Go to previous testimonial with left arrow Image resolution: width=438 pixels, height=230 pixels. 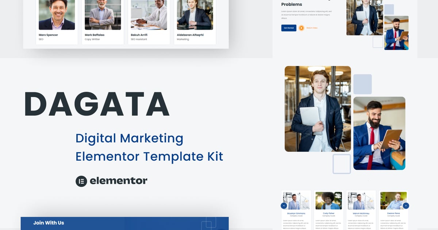[x=284, y=206]
